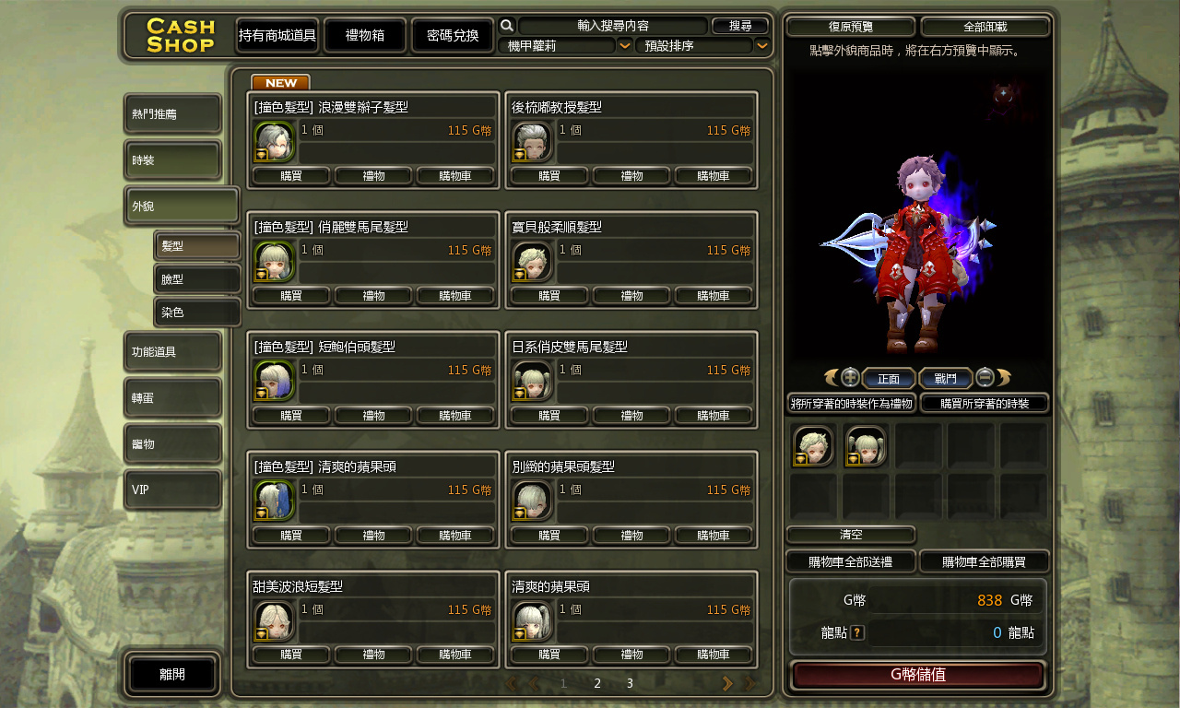
Task: Go to next page arrow
Action: click(727, 683)
